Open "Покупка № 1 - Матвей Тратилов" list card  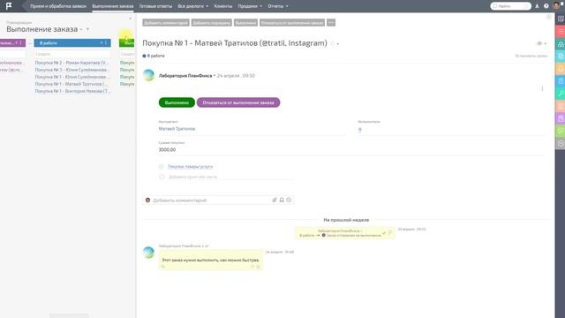tap(72, 84)
